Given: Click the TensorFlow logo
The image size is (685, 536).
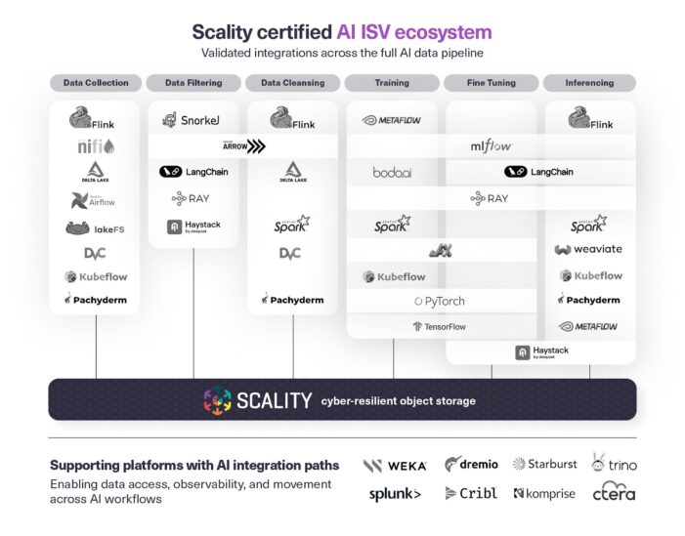Looking at the screenshot, I should (x=439, y=327).
